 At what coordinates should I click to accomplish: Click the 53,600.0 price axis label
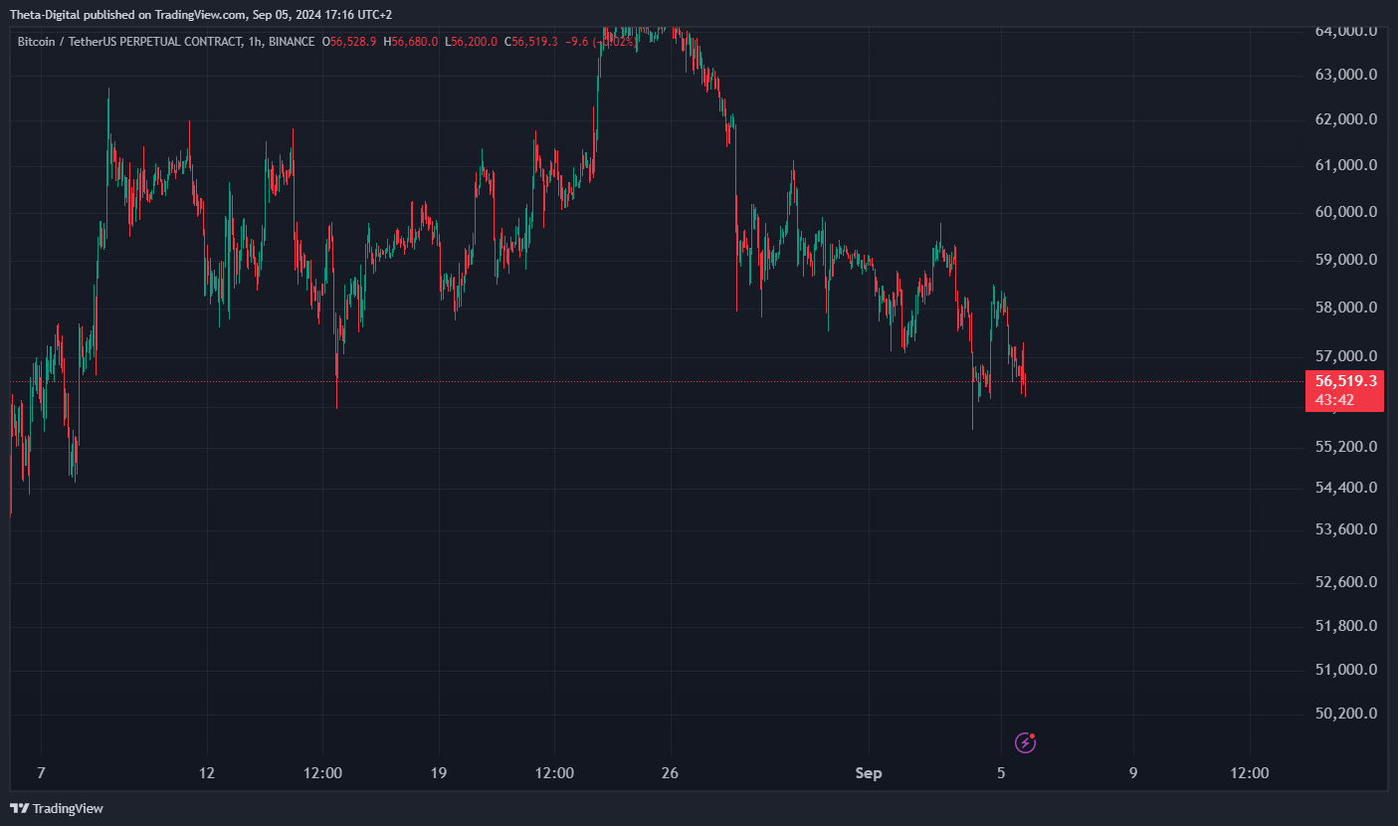[1346, 529]
